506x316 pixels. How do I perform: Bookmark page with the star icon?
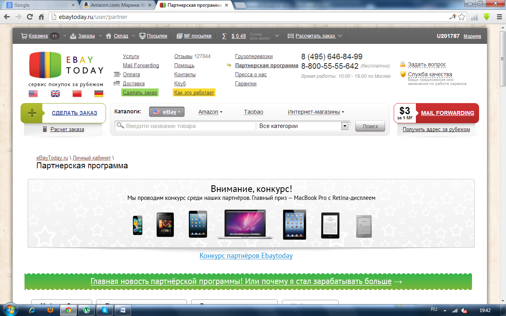click(462, 17)
